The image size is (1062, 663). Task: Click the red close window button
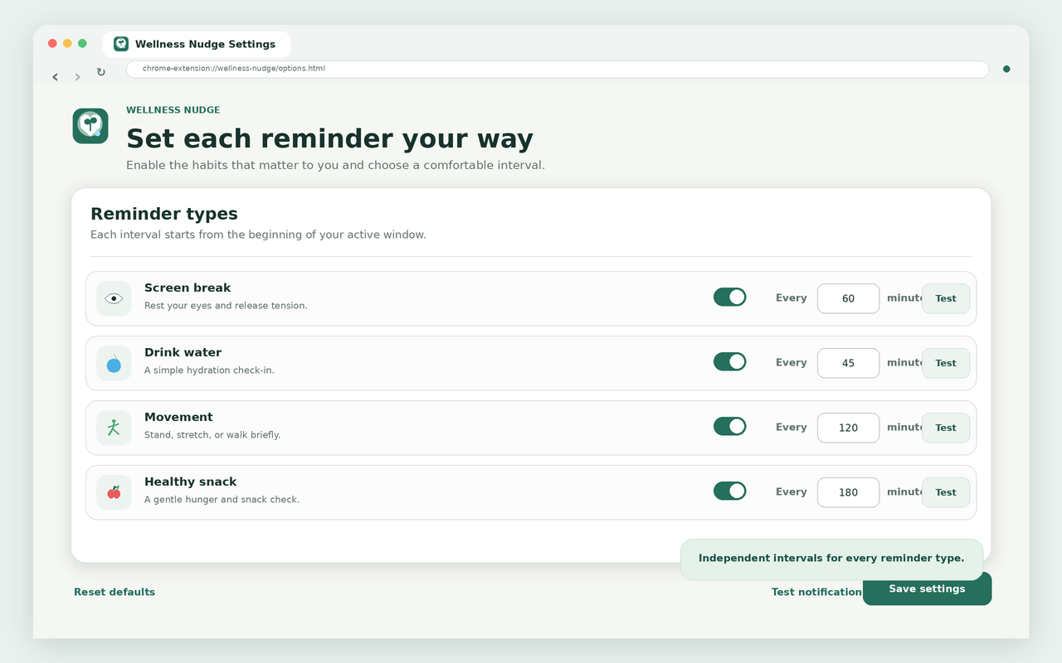point(52,43)
